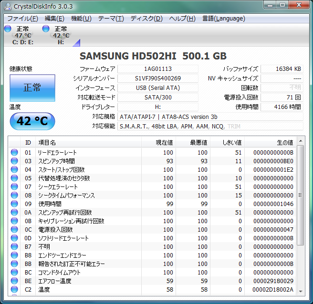Click status orb for attribute 07
Image resolution: width=313 pixels, height=304 pixels.
point(14,186)
